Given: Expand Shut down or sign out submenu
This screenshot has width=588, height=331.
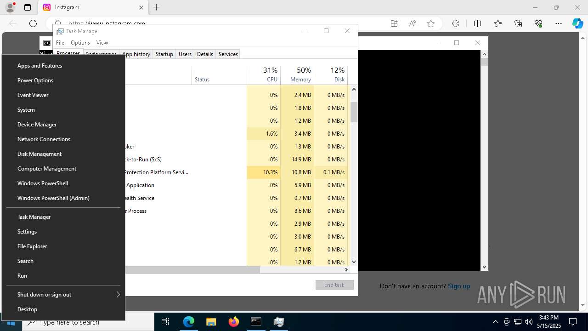Looking at the screenshot, I should tap(63, 295).
